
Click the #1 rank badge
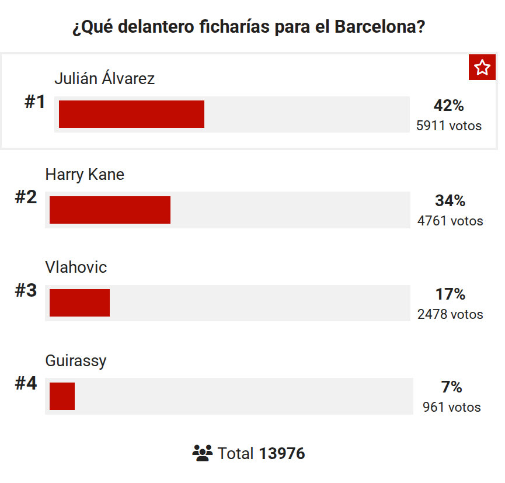pyautogui.click(x=34, y=102)
